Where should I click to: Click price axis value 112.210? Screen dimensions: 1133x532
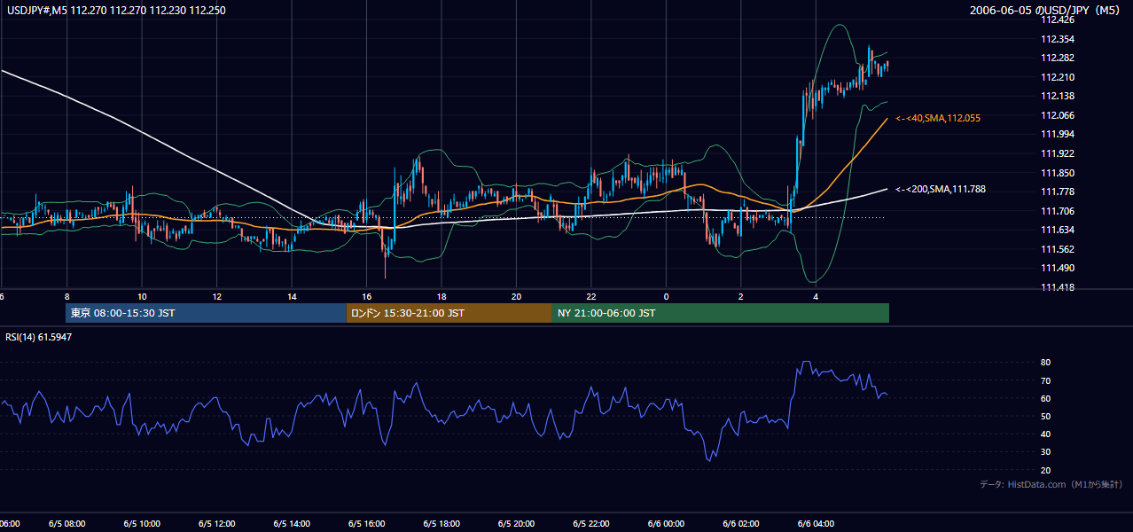pyautogui.click(x=1057, y=77)
